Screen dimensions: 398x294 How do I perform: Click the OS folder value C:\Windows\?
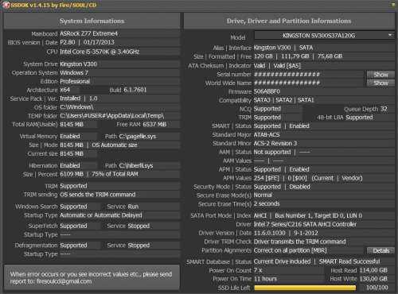(76, 107)
